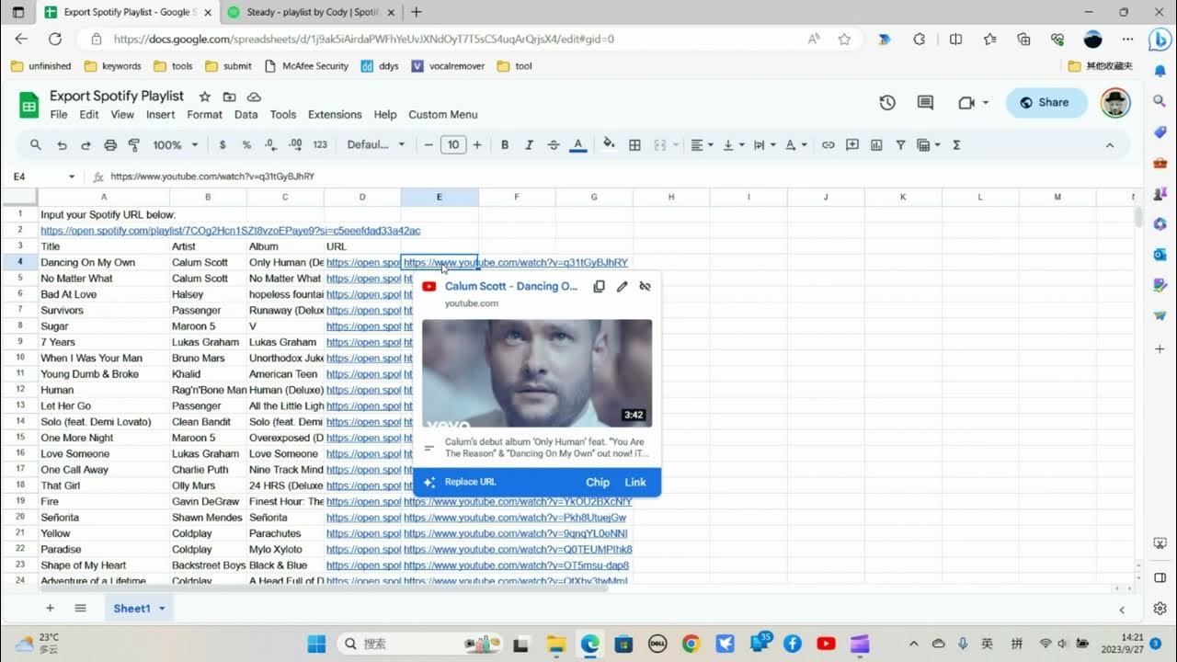The image size is (1177, 662).
Task: Open the text wrapping dropdown
Action: (764, 145)
